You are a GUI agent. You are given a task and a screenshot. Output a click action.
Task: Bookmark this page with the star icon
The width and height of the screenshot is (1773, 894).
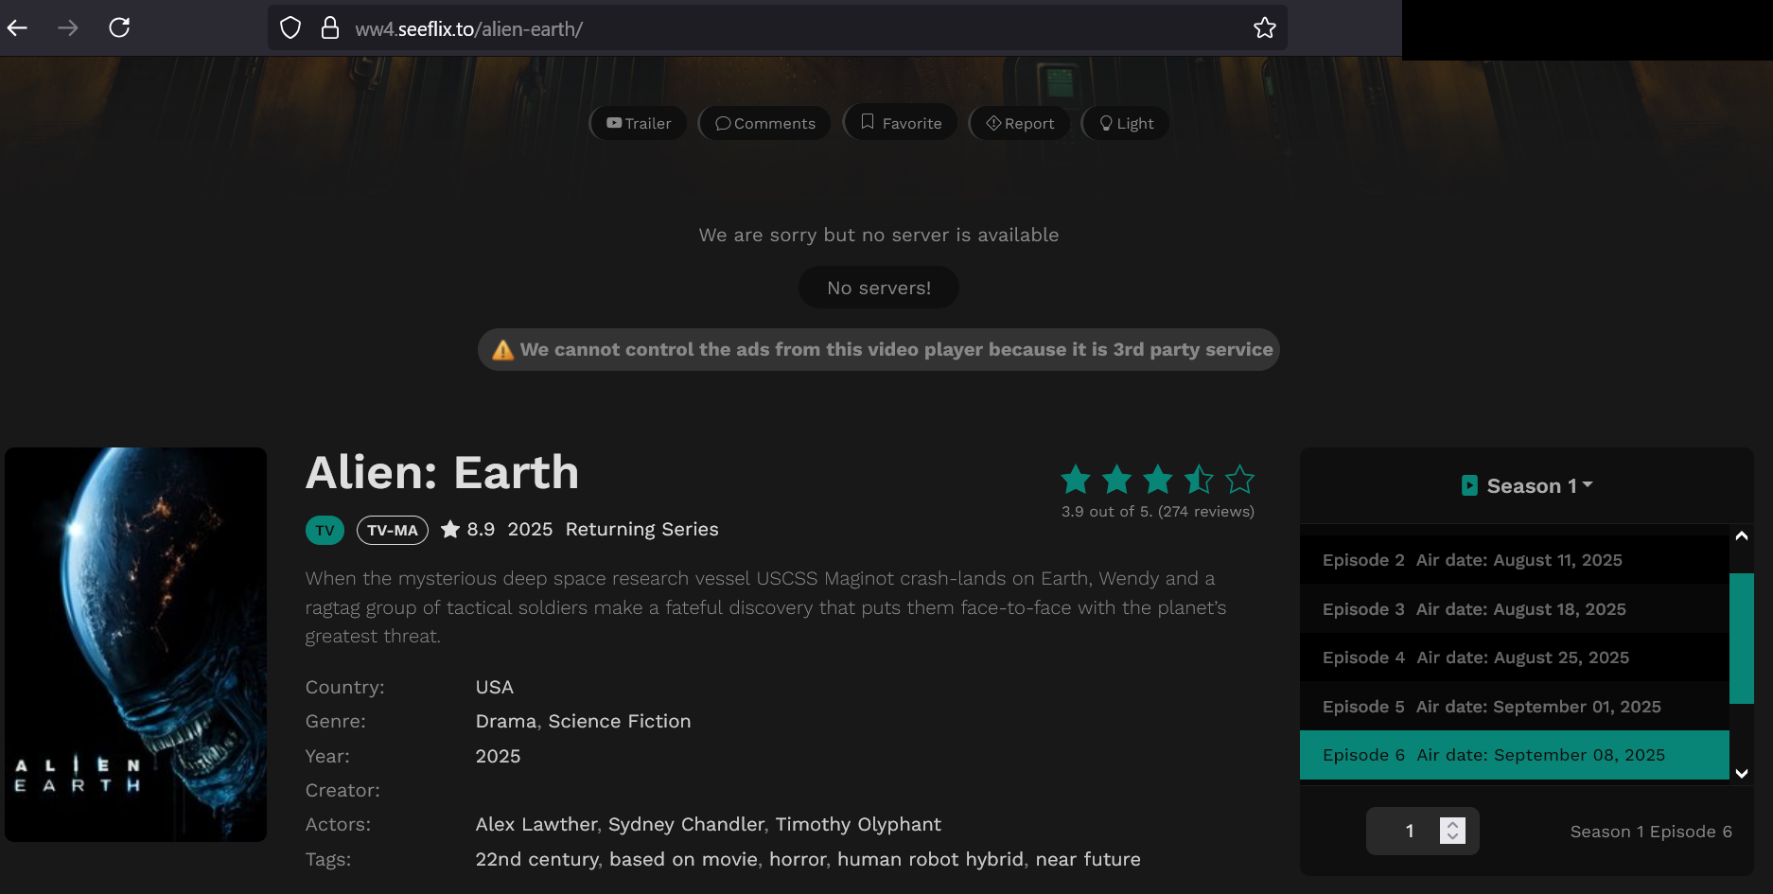point(1265,28)
